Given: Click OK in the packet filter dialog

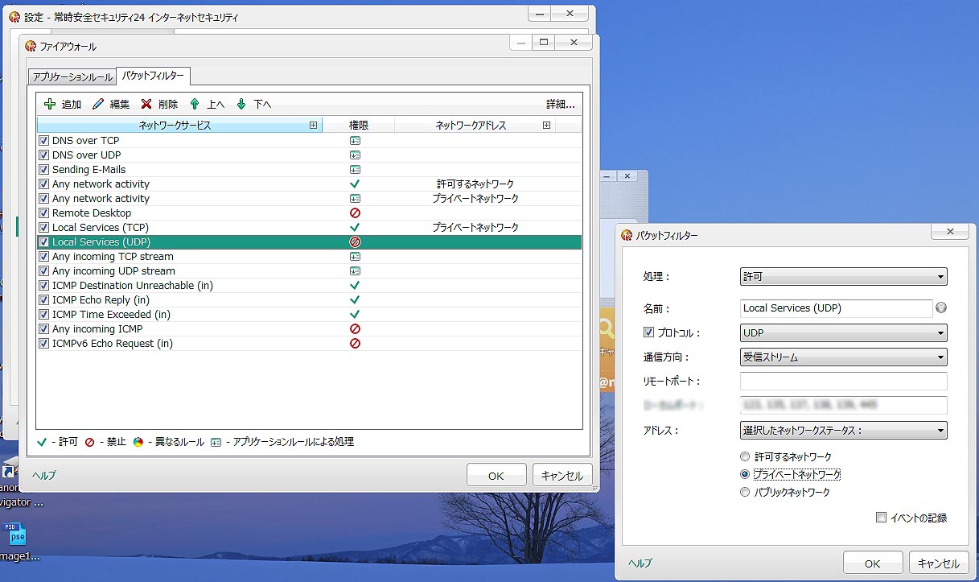Looking at the screenshot, I should tap(873, 563).
